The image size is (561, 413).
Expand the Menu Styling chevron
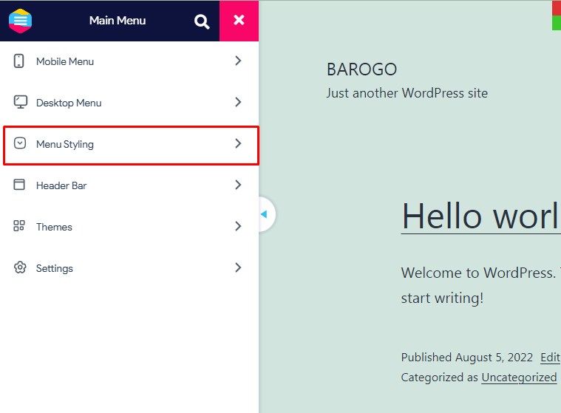tap(238, 144)
